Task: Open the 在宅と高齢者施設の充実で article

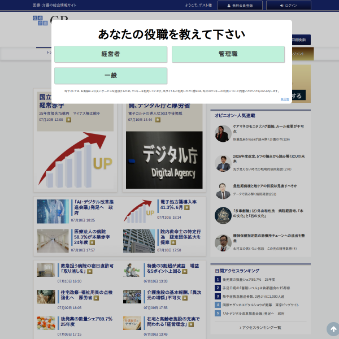Action: point(173,321)
